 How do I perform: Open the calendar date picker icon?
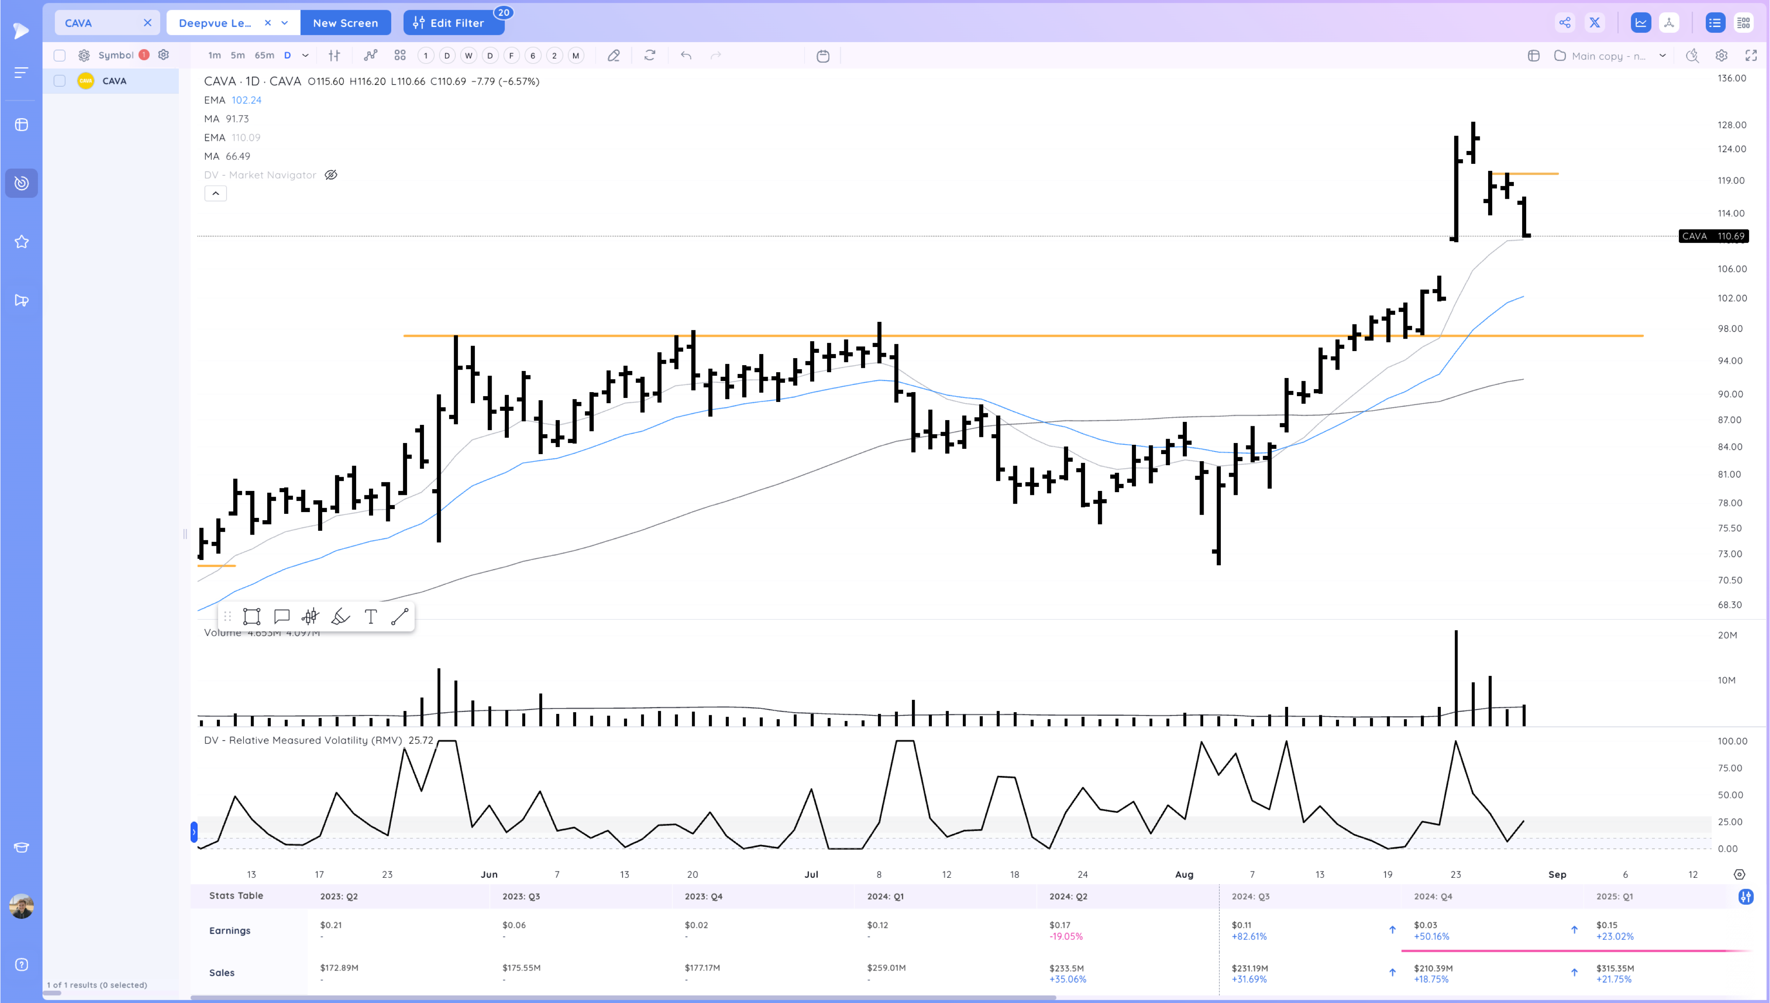823,56
